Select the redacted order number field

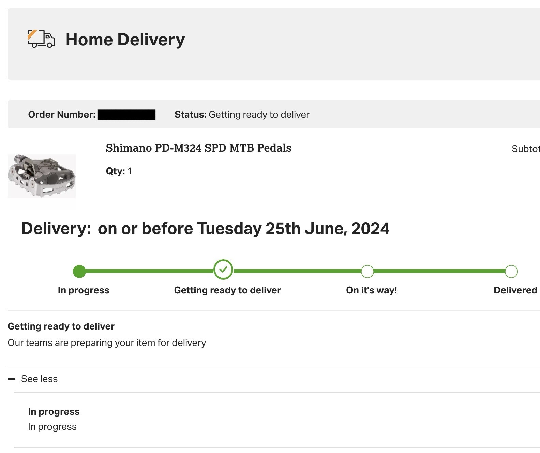126,115
